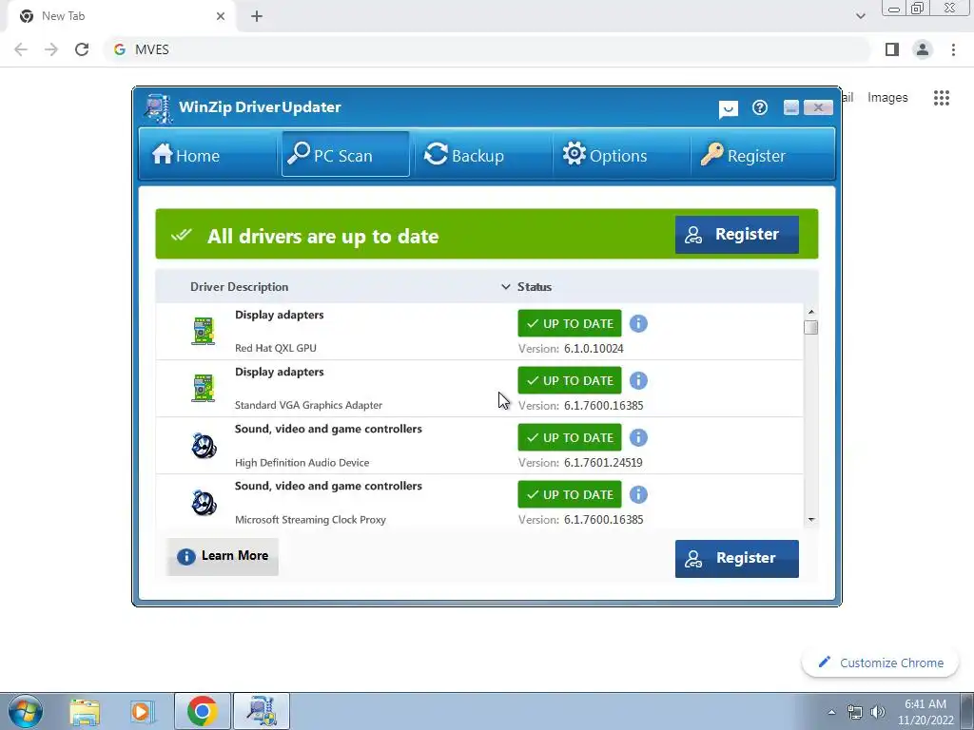
Task: Click UP TO DATE badge for Streaming Clock Proxy
Action: click(x=570, y=494)
